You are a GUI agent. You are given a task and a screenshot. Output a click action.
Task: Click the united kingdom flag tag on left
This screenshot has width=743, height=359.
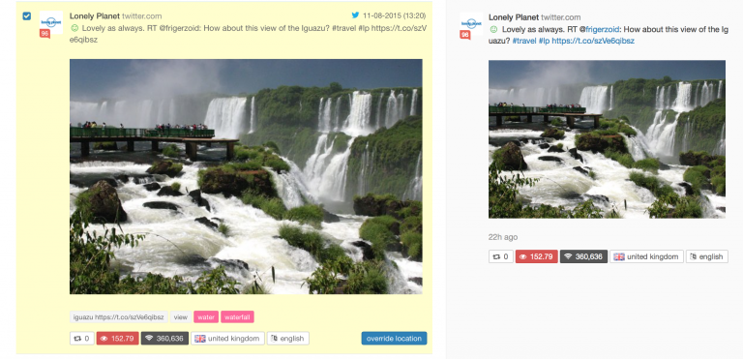tap(227, 338)
